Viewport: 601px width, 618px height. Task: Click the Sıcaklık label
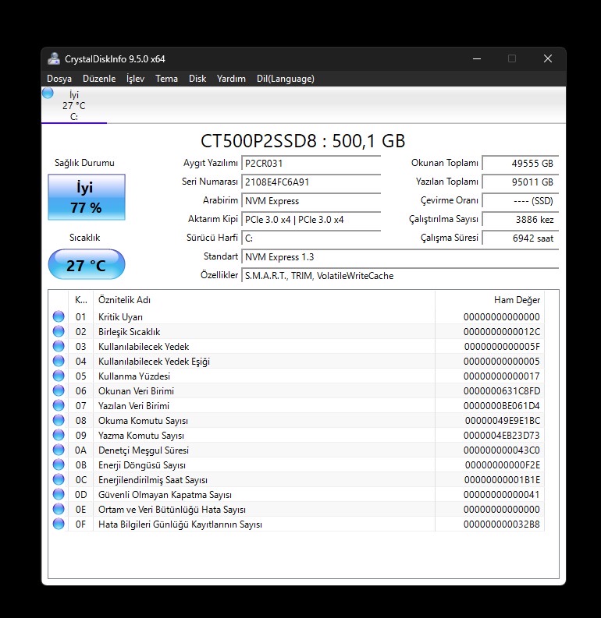pos(85,238)
